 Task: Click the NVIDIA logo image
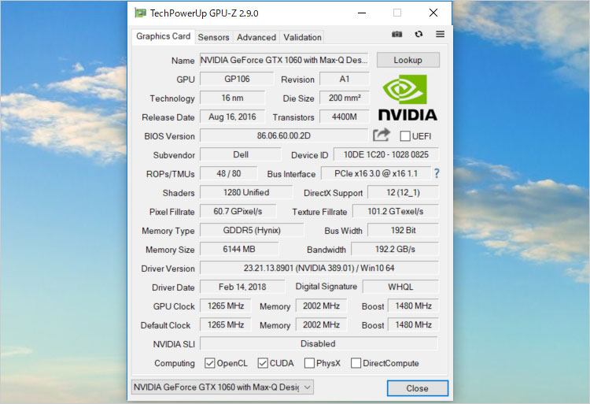click(x=407, y=98)
